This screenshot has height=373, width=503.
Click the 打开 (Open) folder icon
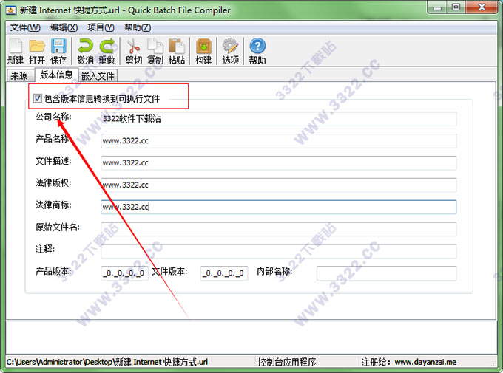coord(37,46)
